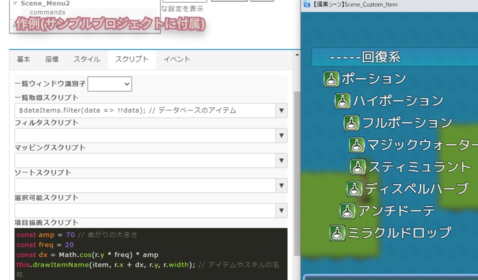Click the 一覧取得スクリプト input field

(x=145, y=110)
